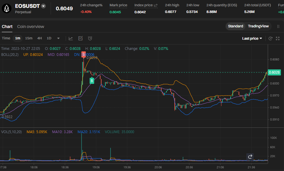Click the 0.6049 last price
284x171 pixels.
(64, 8)
